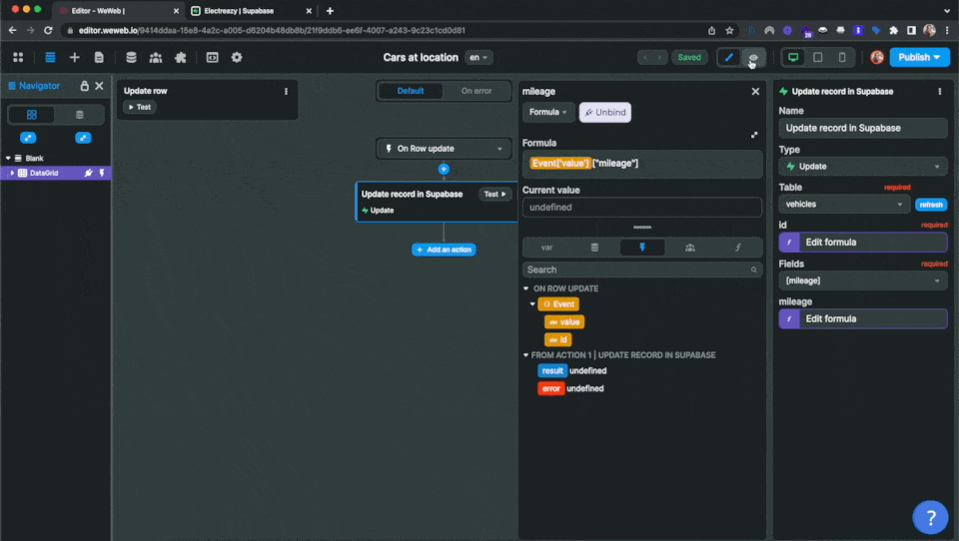Image resolution: width=959 pixels, height=541 pixels.
Task: Open the Formula binding type dropdown
Action: click(x=548, y=113)
